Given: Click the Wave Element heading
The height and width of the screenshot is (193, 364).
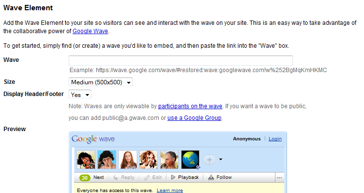Looking at the screenshot, I should [x=28, y=8].
